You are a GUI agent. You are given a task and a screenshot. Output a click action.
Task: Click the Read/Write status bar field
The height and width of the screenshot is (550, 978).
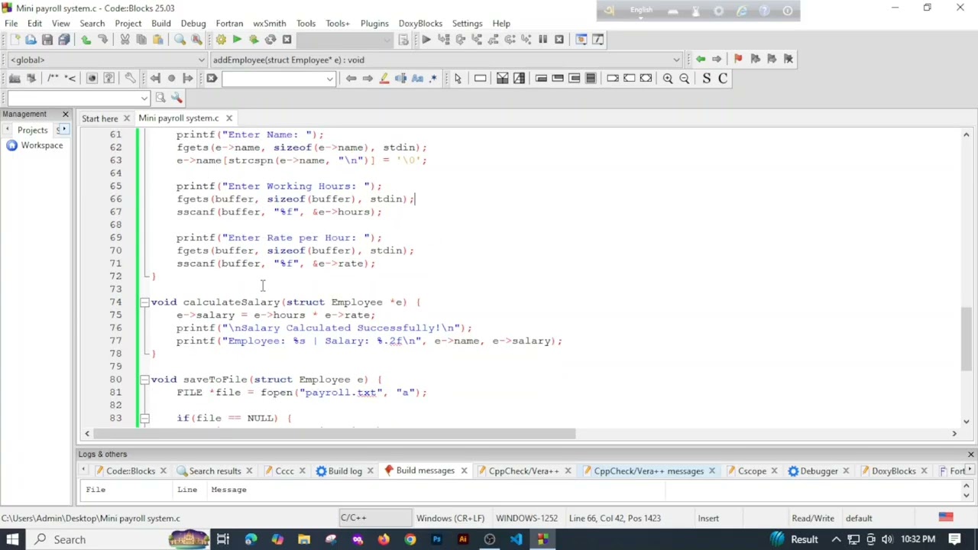[813, 519]
